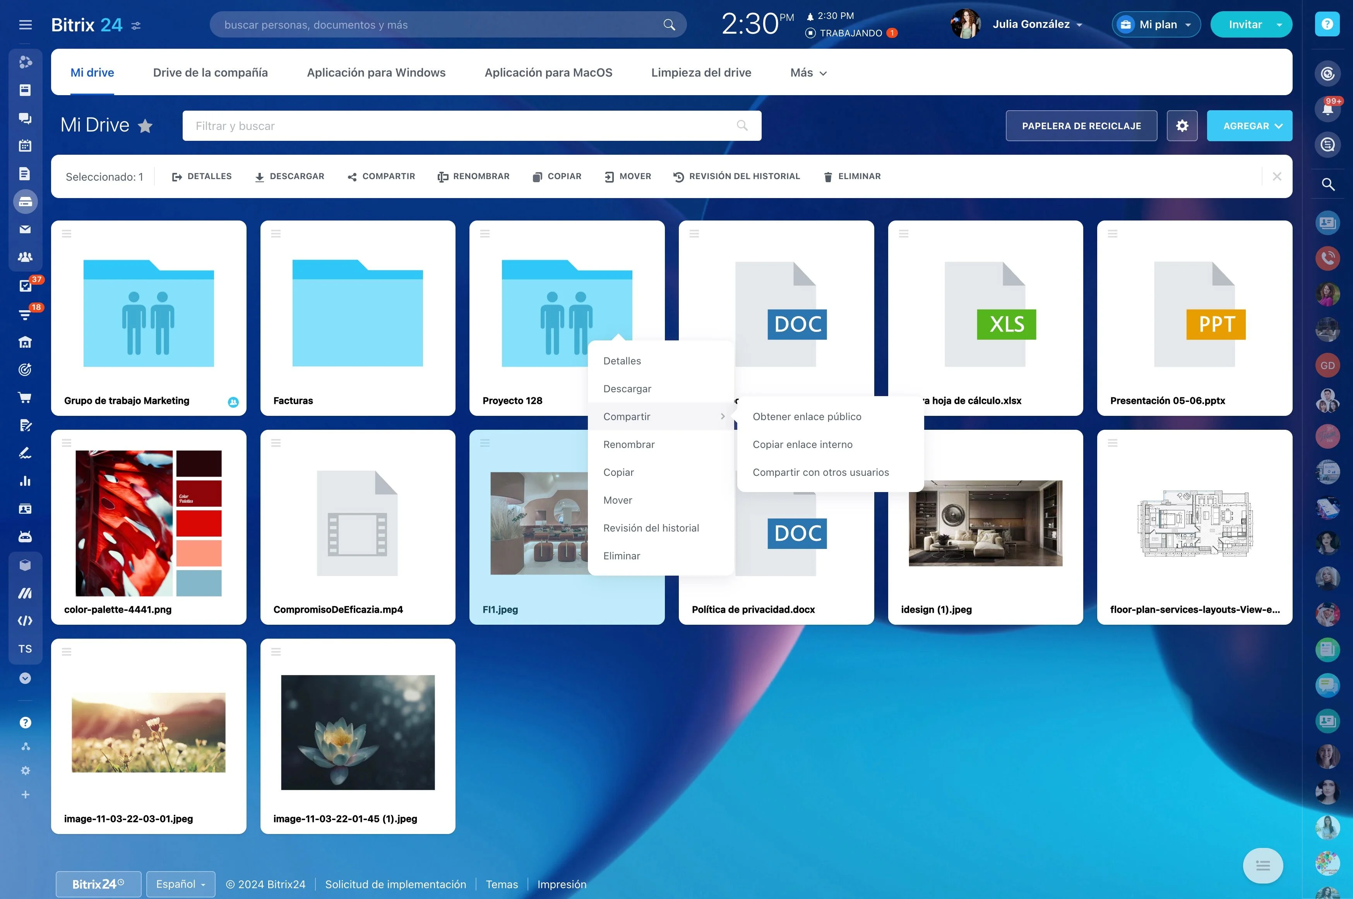Click the CRM shopping cart sidebar icon
Viewport: 1353px width, 899px height.
[25, 397]
